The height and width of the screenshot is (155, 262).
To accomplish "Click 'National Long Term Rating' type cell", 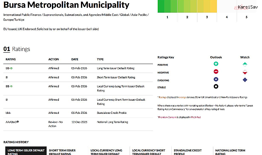I will point(112,122).
